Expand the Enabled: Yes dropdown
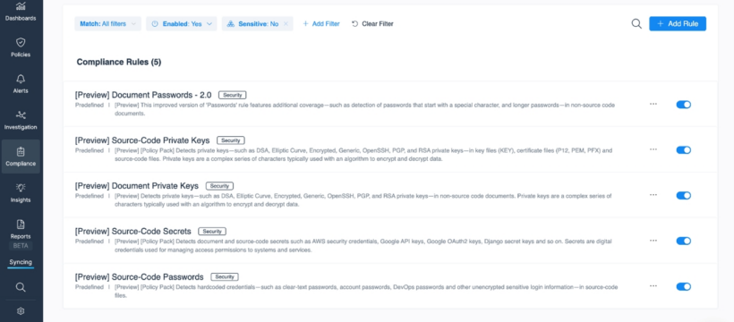 [182, 24]
